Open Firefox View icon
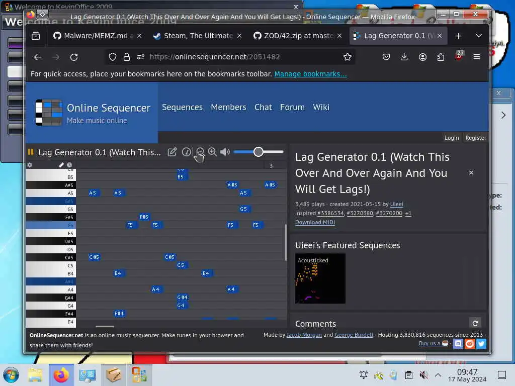515x386 pixels. pyautogui.click(x=36, y=36)
